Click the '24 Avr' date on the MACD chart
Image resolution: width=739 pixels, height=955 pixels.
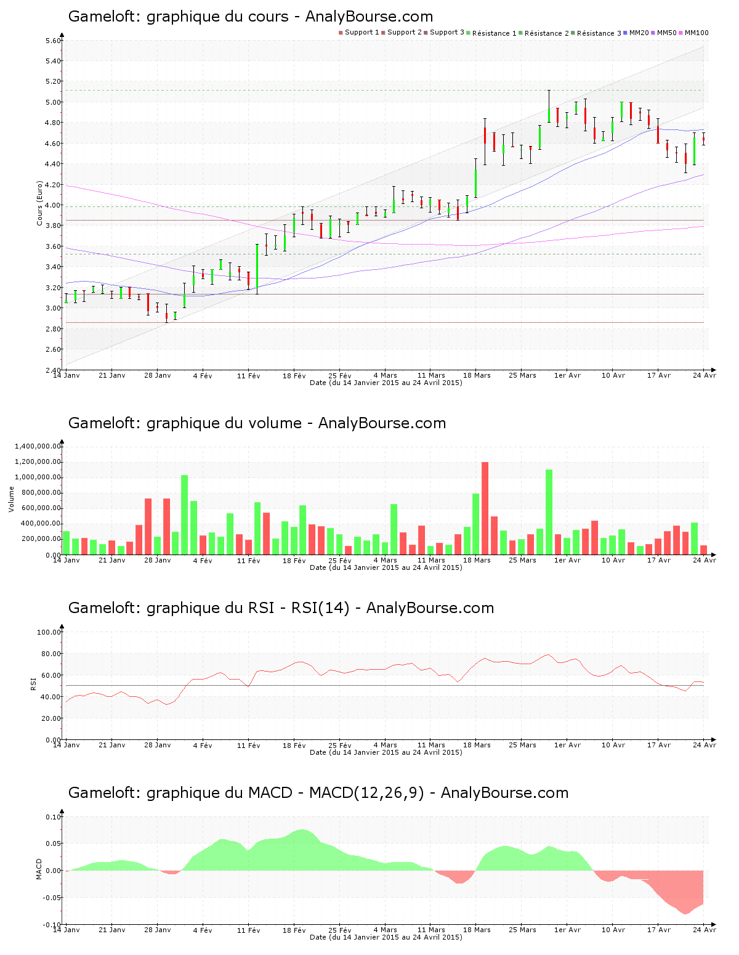705,930
